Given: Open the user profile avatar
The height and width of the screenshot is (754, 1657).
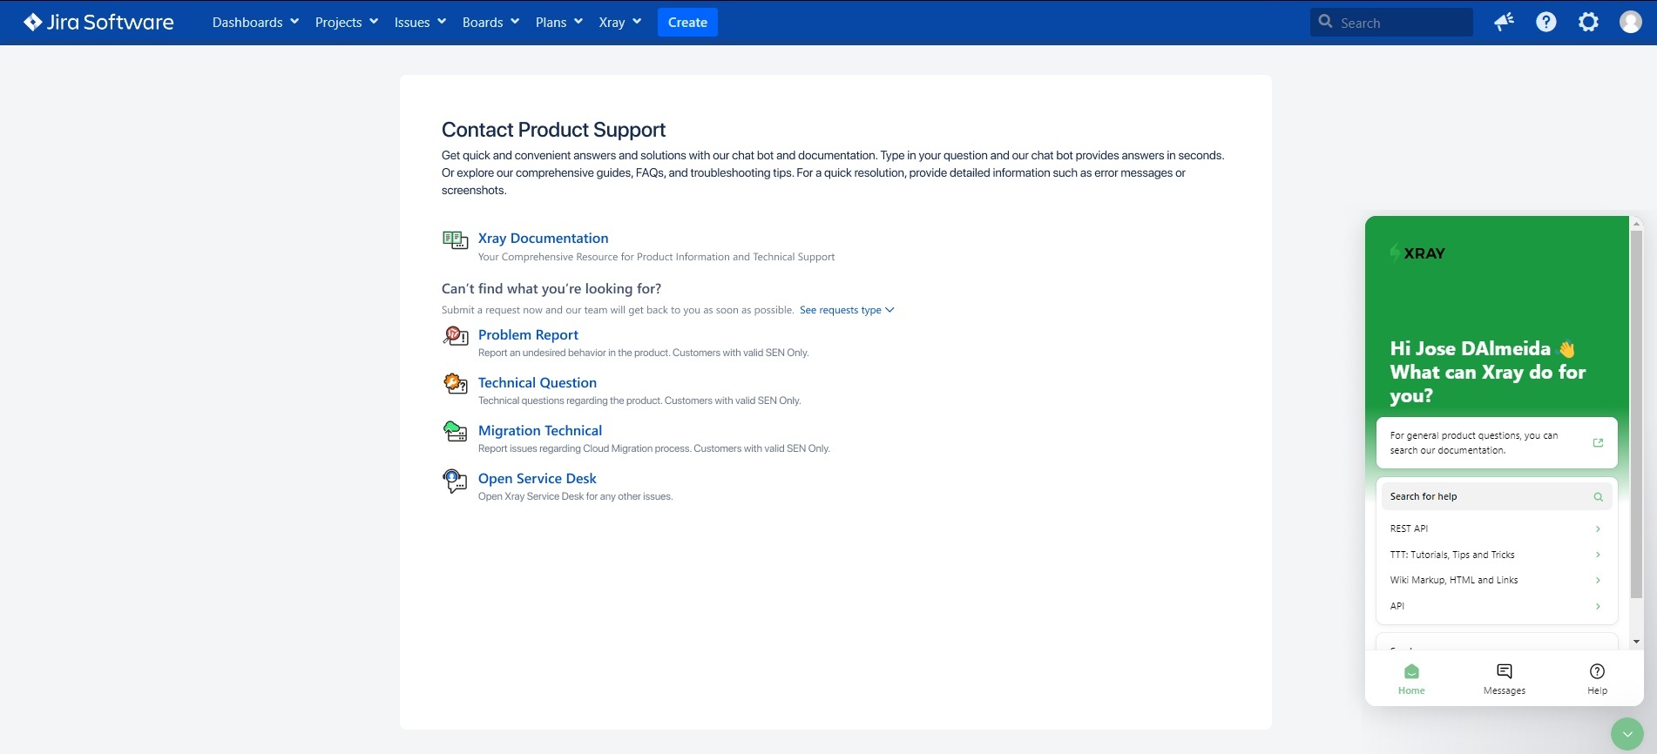Looking at the screenshot, I should [x=1631, y=22].
